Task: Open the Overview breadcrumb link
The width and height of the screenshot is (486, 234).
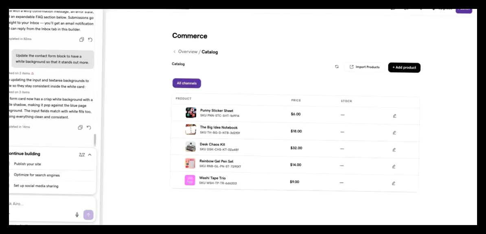Action: 188,52
